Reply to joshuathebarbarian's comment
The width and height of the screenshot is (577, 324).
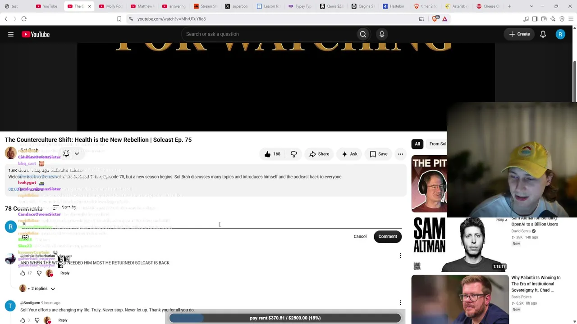tap(65, 273)
